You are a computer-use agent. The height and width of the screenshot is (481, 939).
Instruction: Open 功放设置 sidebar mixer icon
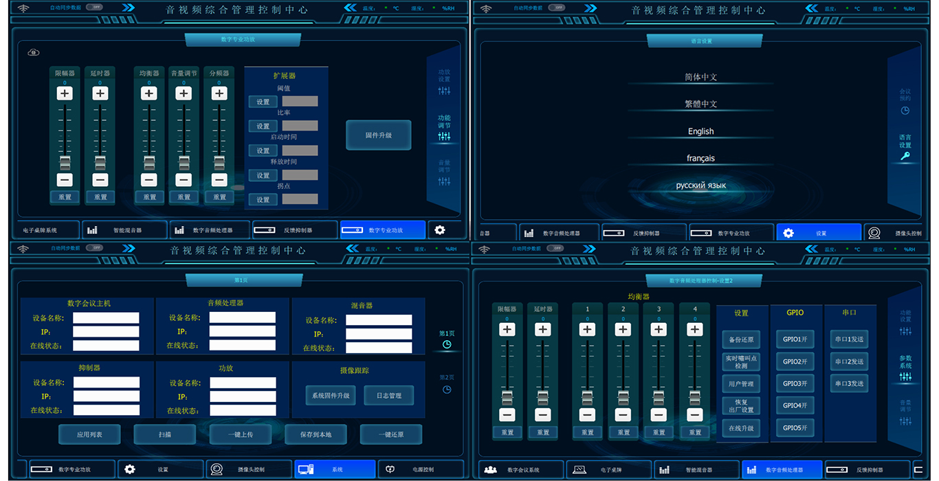[444, 91]
